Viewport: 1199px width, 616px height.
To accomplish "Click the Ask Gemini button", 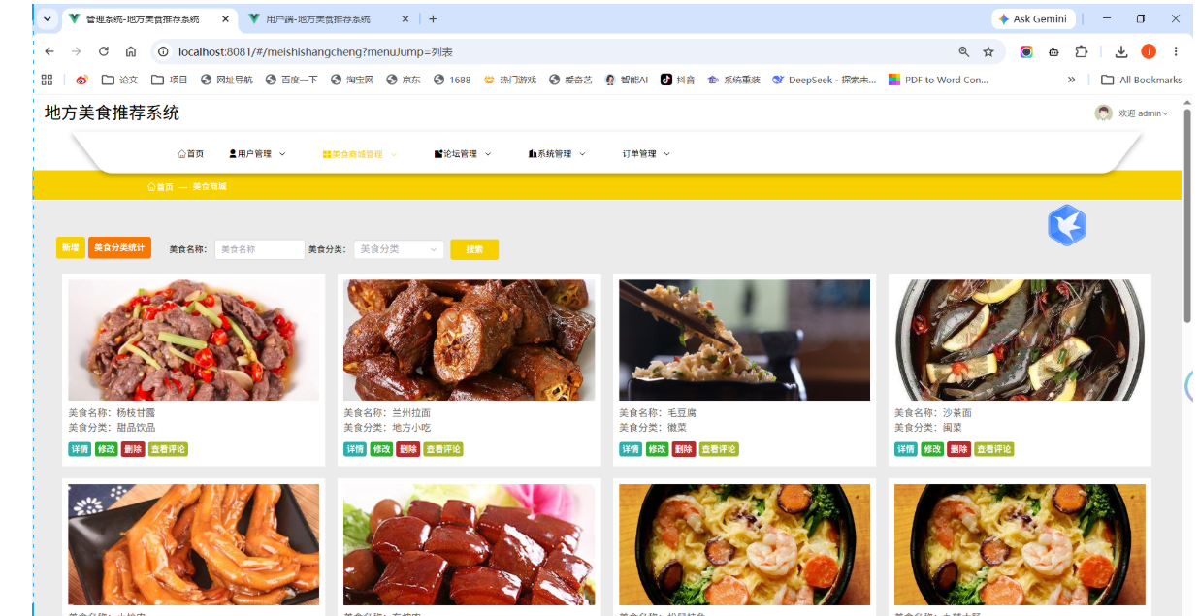I will tap(1032, 18).
